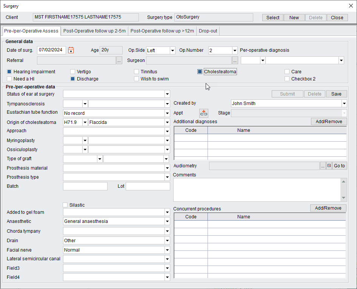Expand the Ossiculoplasty code dropdown

[x=85, y=150]
